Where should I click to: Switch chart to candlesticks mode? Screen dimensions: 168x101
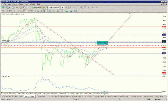(41, 11)
